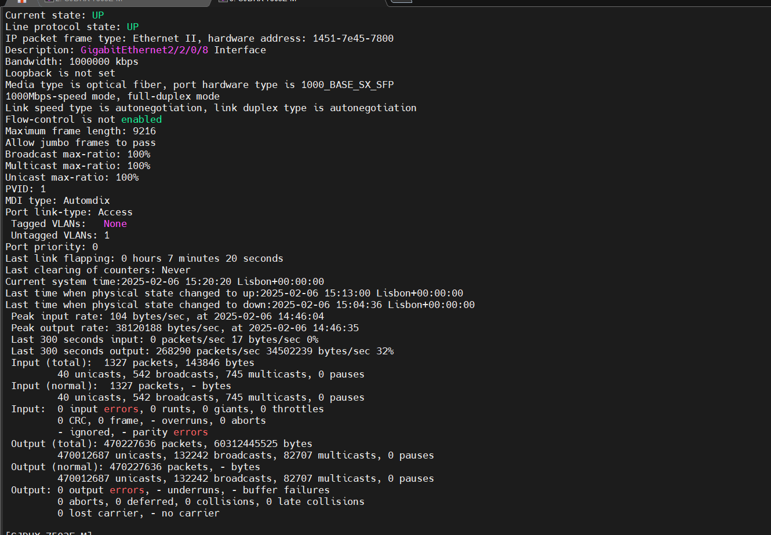Click the green UP after Current state

[98, 15]
